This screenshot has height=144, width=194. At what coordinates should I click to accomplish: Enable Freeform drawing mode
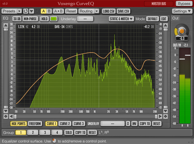[x=35, y=124]
